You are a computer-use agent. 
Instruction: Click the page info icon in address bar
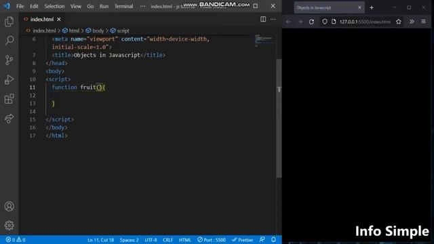(334, 22)
